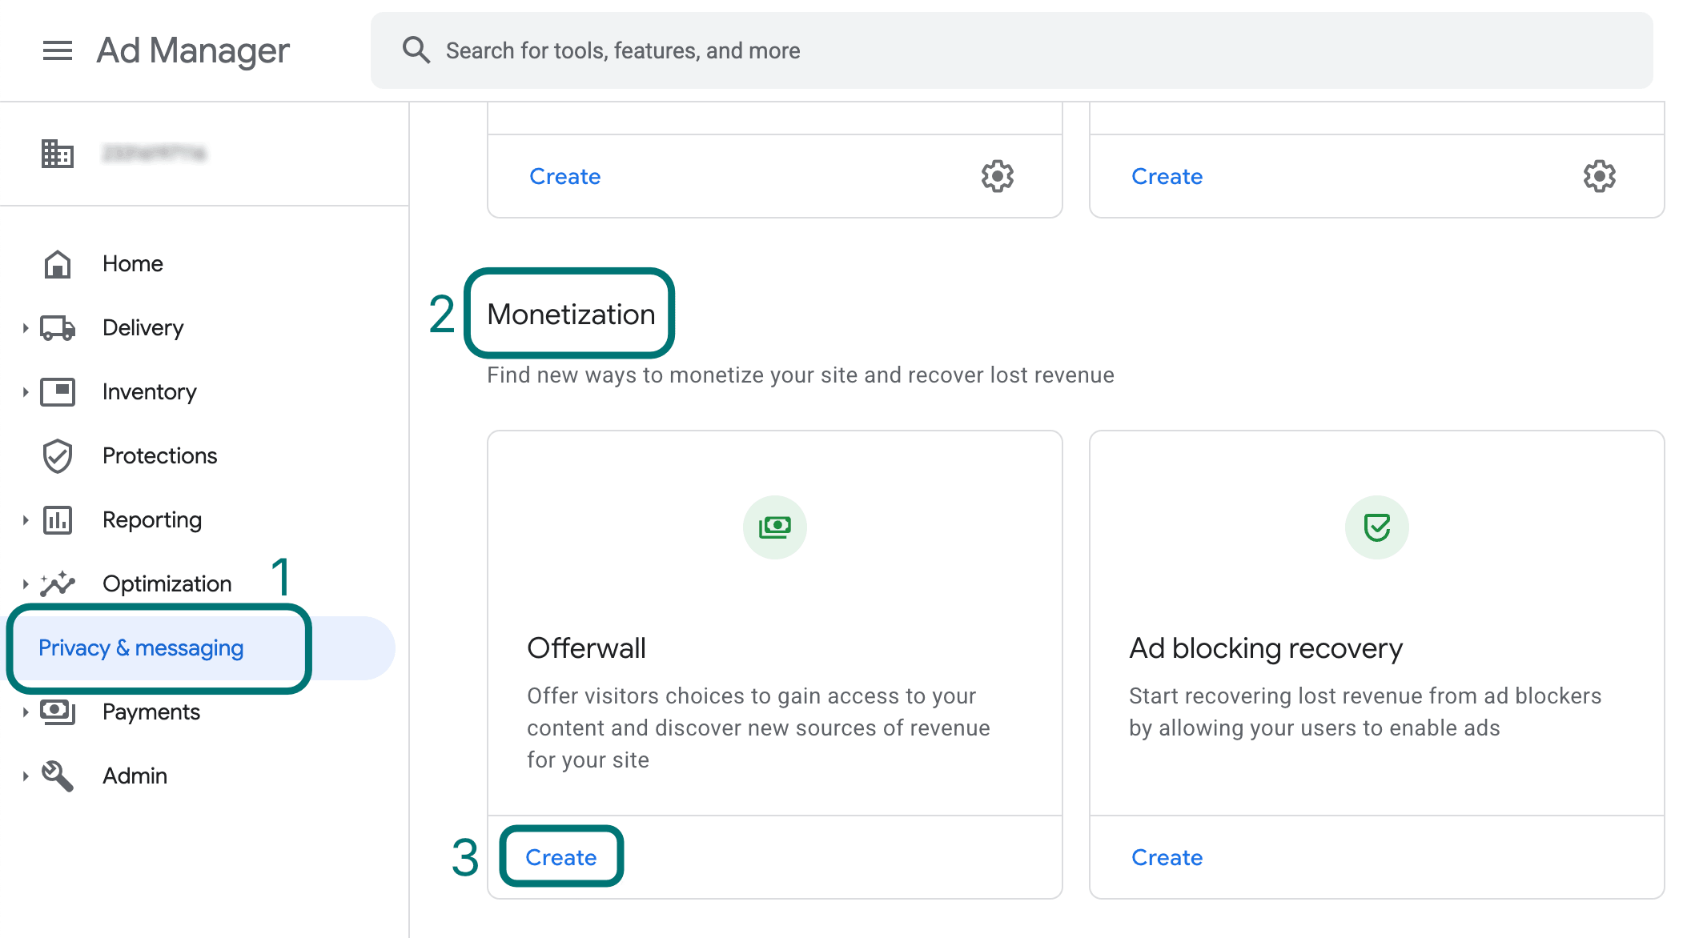
Task: Expand the Admin section
Action: pyautogui.click(x=25, y=775)
